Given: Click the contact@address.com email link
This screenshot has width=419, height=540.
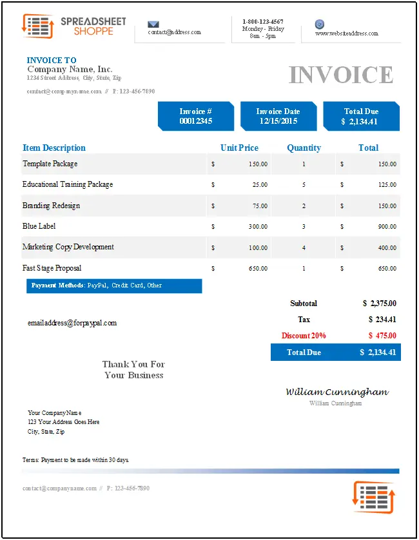Looking at the screenshot, I should [174, 32].
